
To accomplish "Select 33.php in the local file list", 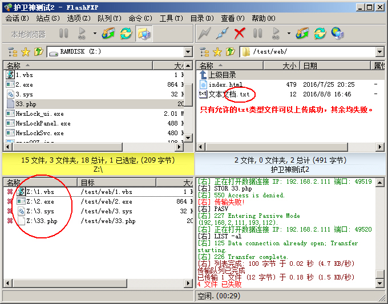I will 26,104.
